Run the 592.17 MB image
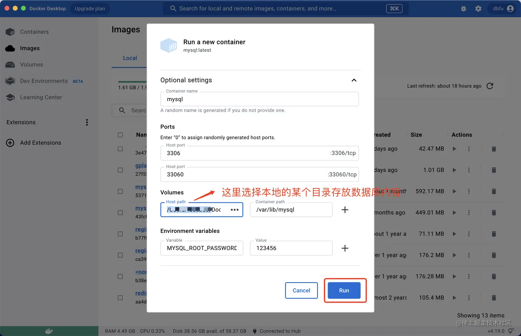The width and height of the screenshot is (521, 336). (454, 192)
